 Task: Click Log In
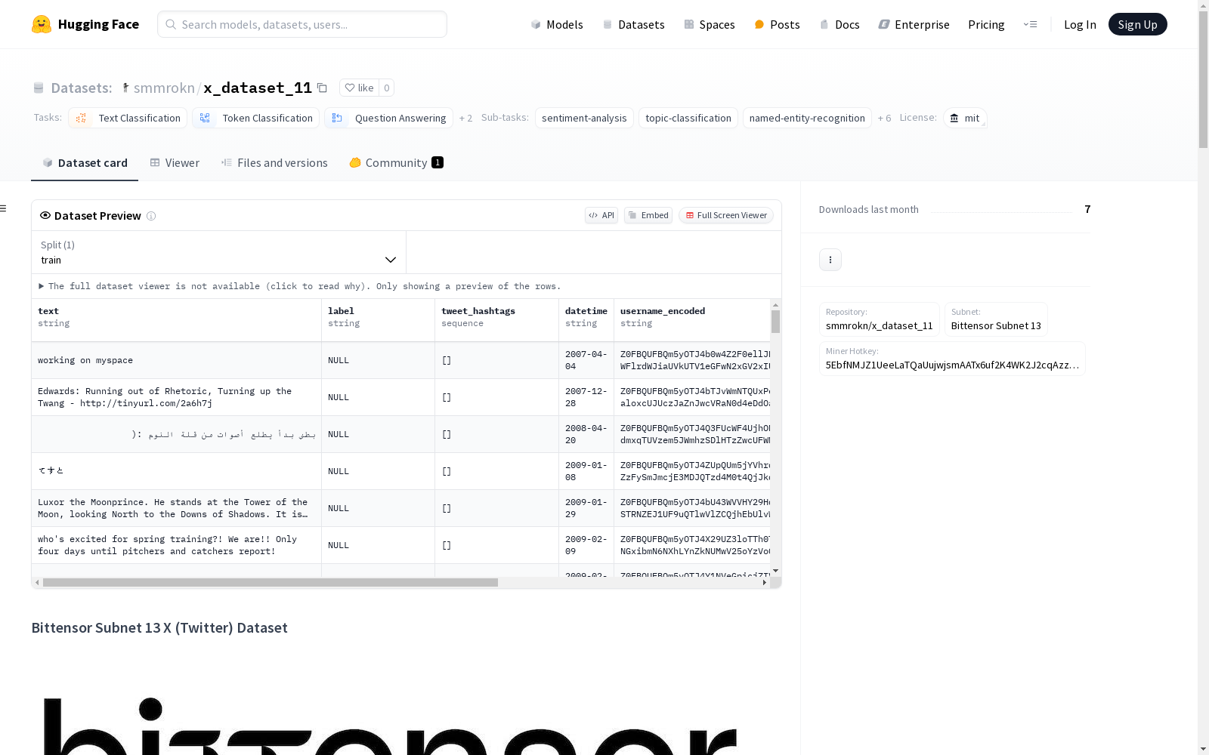1080,24
